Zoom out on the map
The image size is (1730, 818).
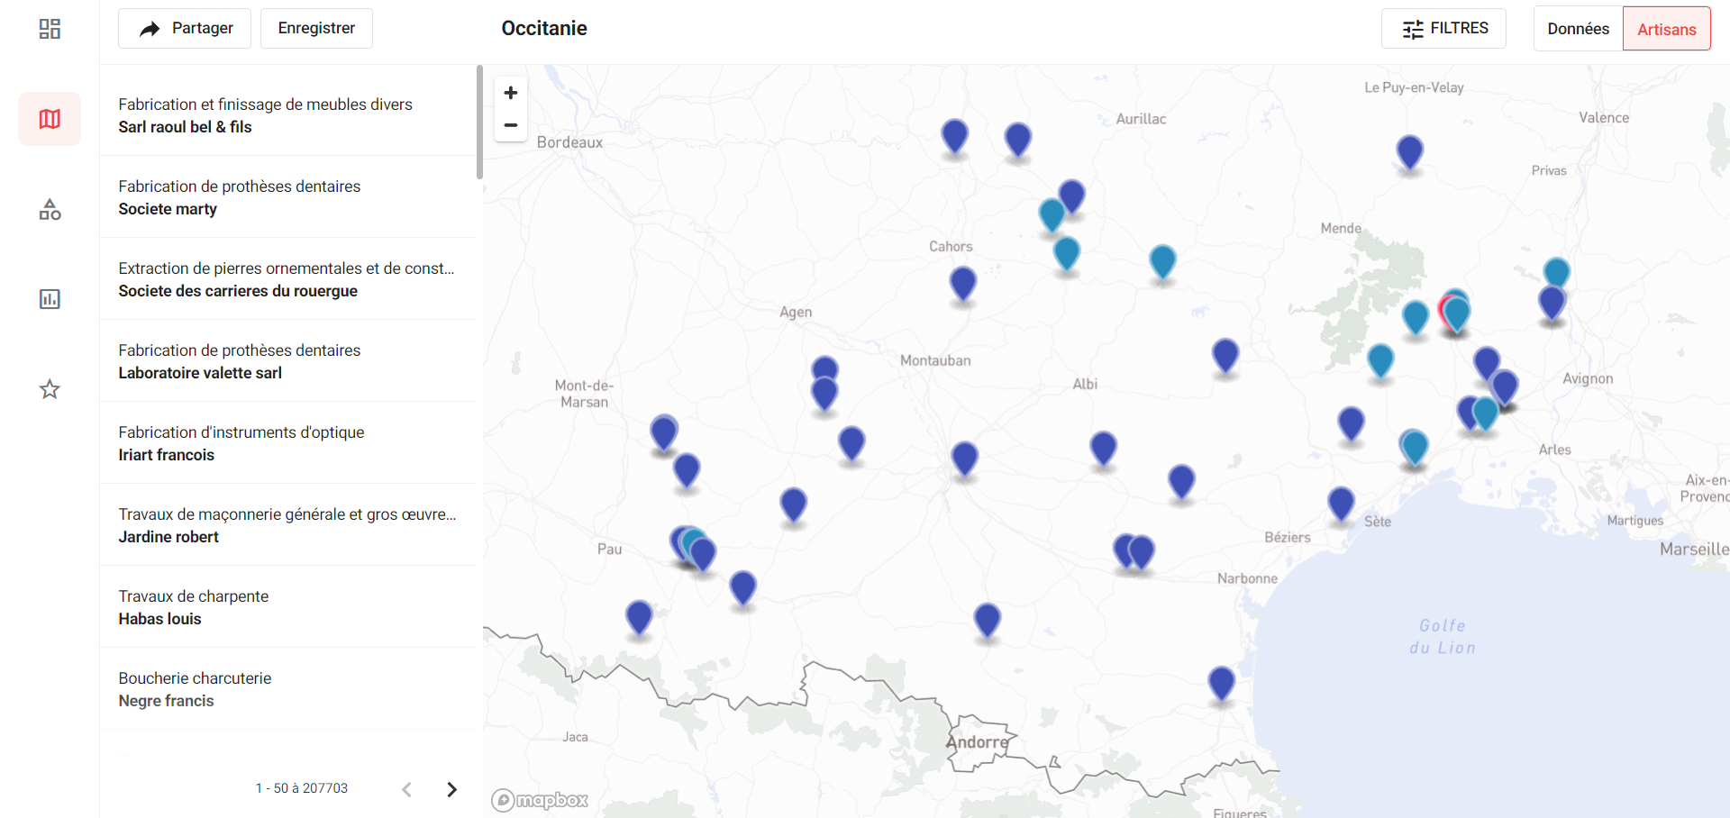[x=511, y=125]
